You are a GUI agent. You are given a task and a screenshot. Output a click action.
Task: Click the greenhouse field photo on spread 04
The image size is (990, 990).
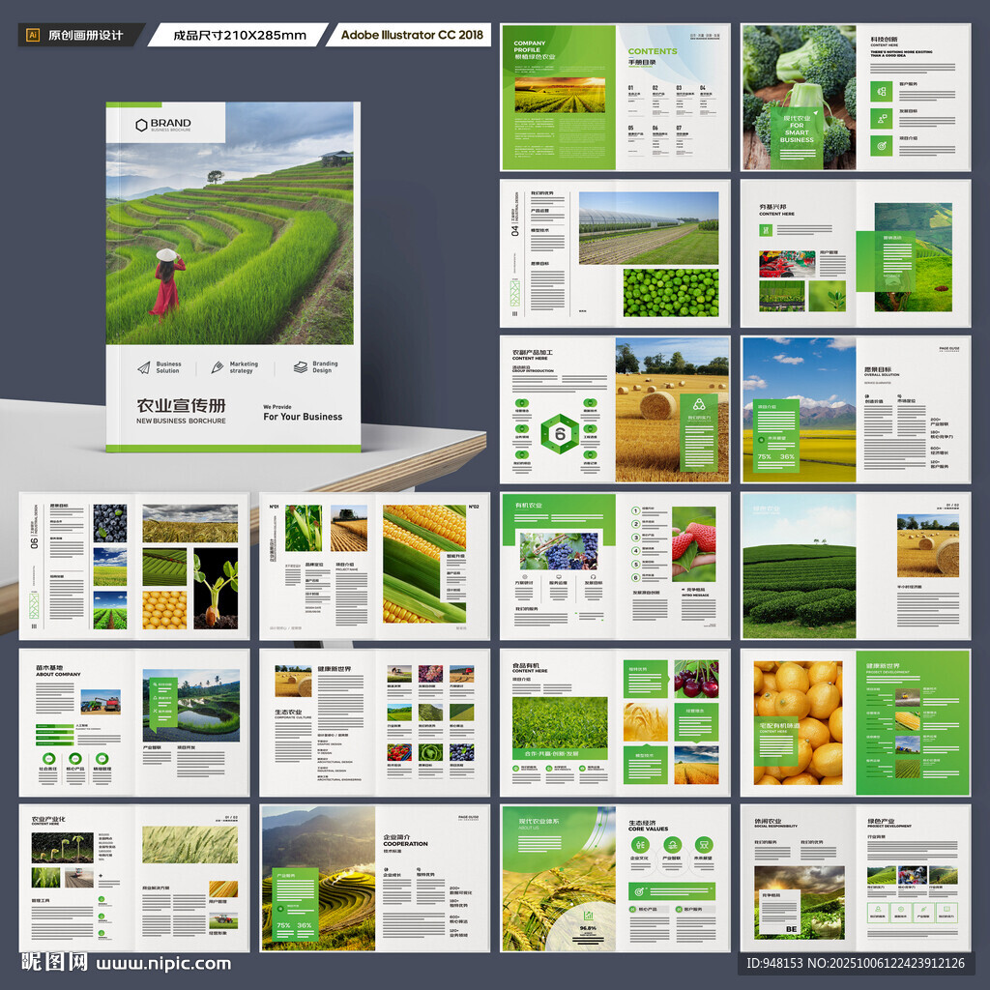[649, 228]
